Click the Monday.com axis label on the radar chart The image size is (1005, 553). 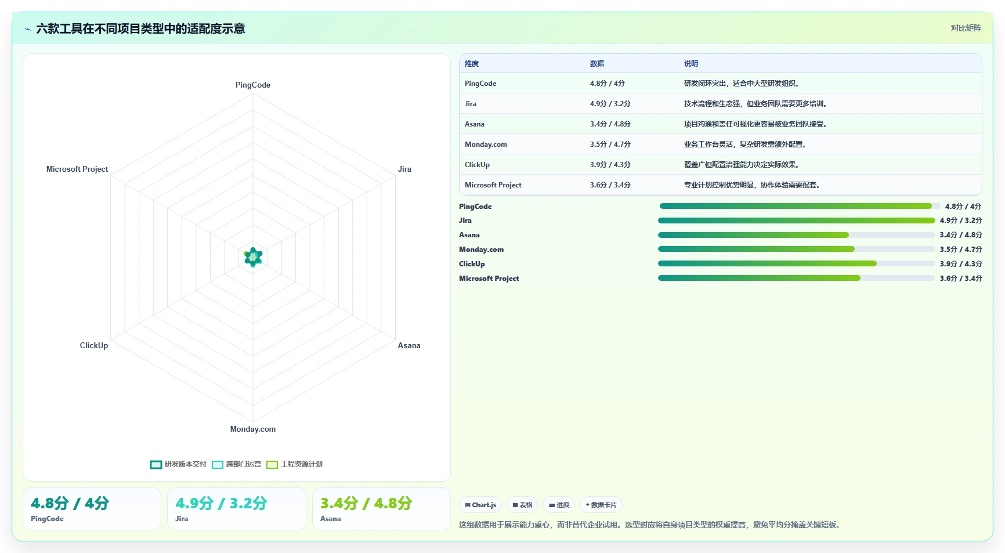(x=253, y=429)
